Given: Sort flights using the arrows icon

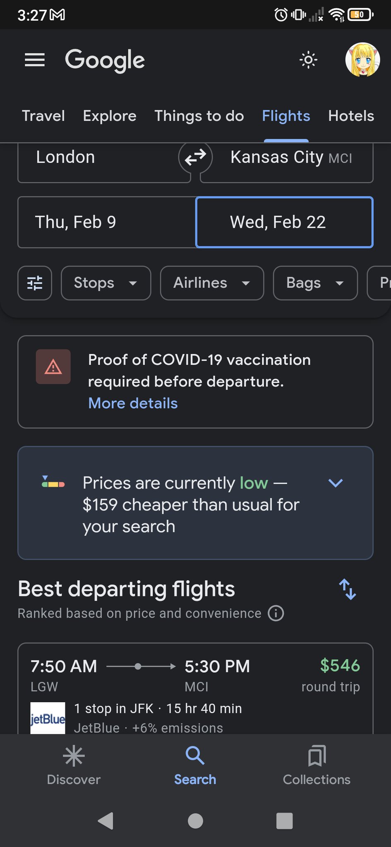Looking at the screenshot, I should point(348,589).
